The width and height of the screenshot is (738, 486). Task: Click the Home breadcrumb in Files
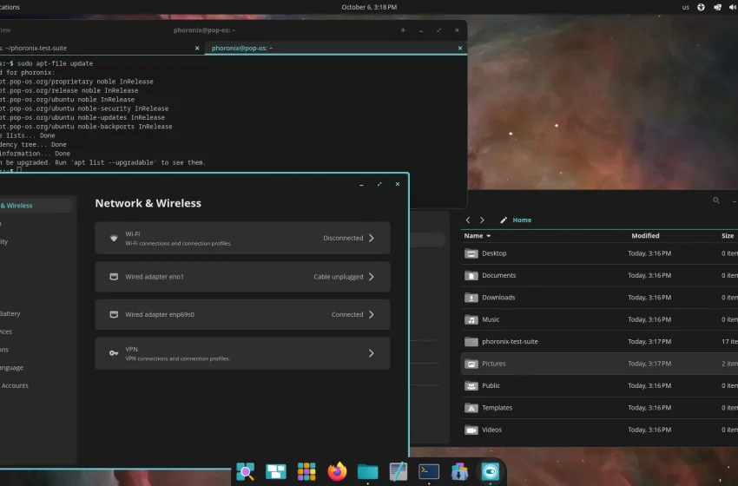click(522, 220)
